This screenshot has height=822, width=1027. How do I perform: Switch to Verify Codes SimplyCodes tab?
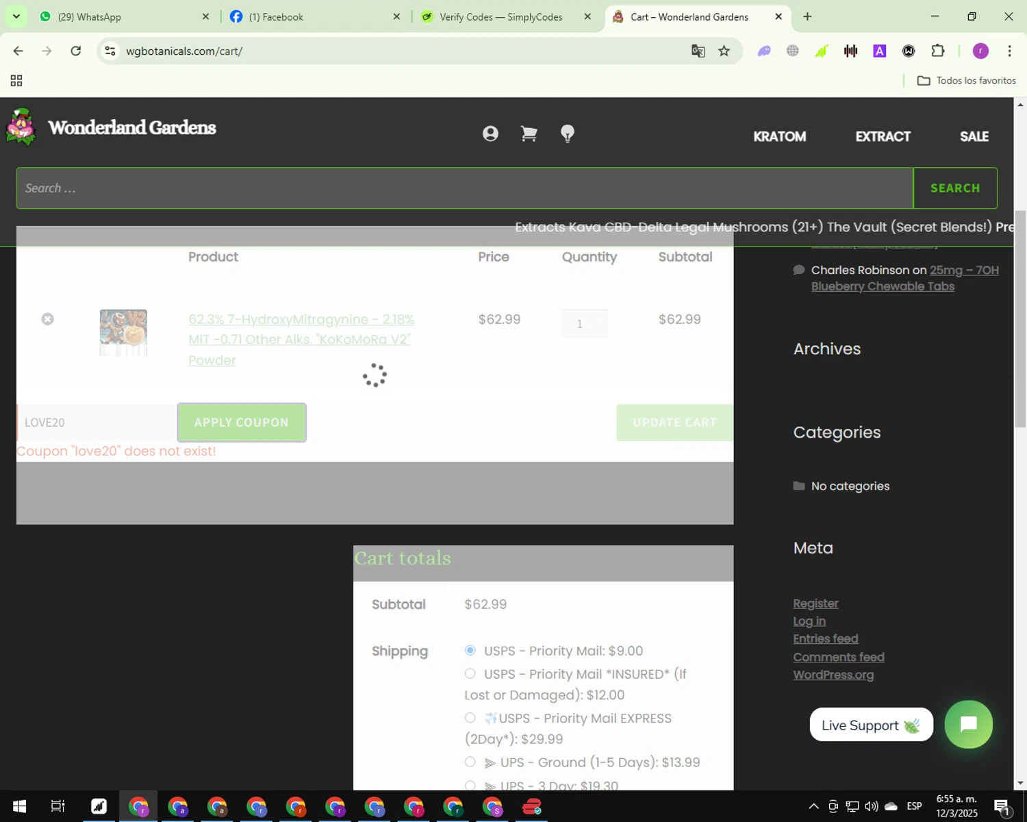pos(505,16)
